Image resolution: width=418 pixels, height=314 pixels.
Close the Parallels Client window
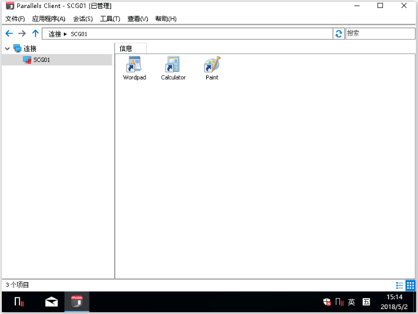[x=404, y=6]
